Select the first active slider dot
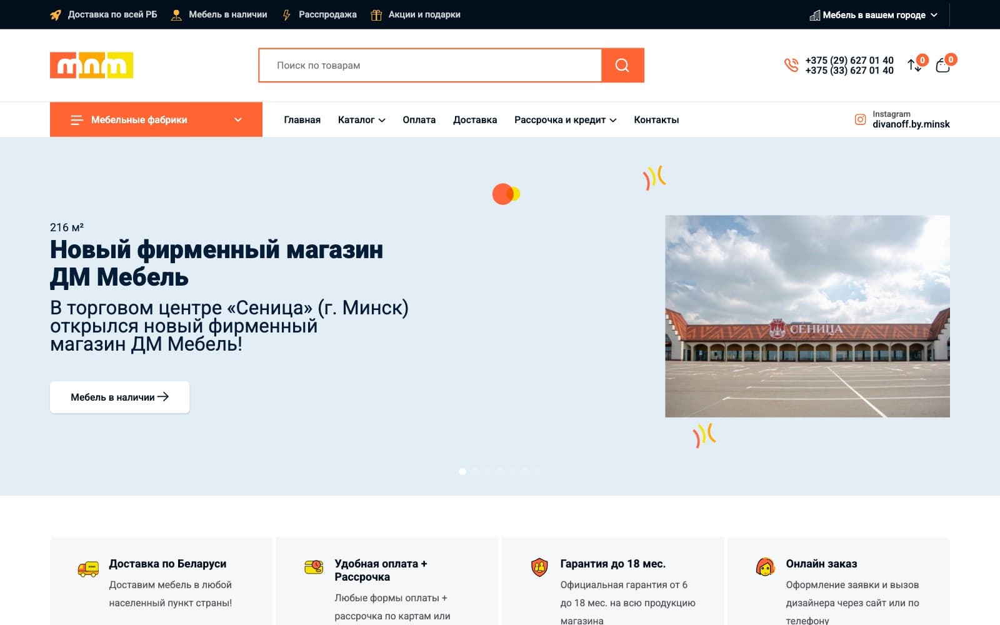This screenshot has height=625, width=1000. point(462,472)
